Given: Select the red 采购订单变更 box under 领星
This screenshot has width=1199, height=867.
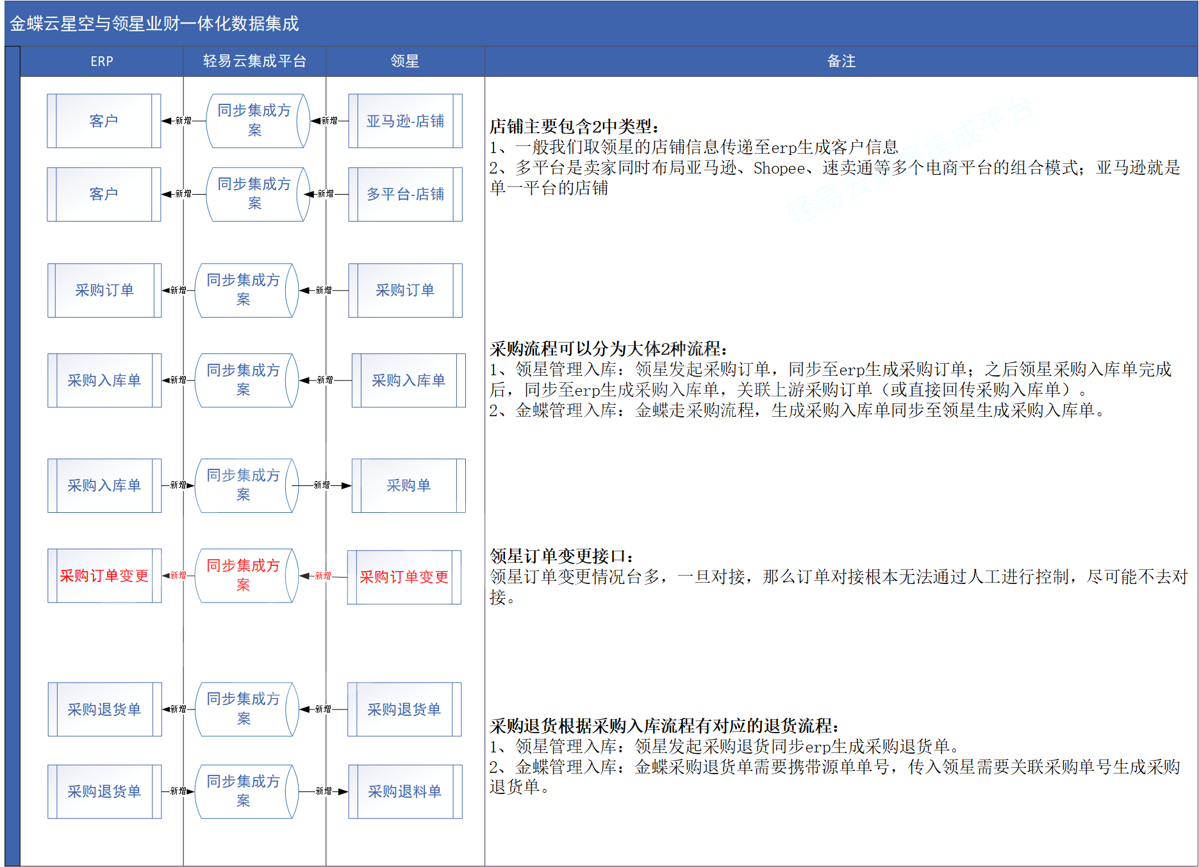Looking at the screenshot, I should 404,577.
